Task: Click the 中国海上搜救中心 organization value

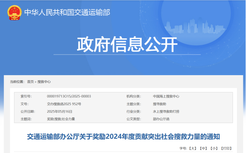Action: tap(166, 96)
